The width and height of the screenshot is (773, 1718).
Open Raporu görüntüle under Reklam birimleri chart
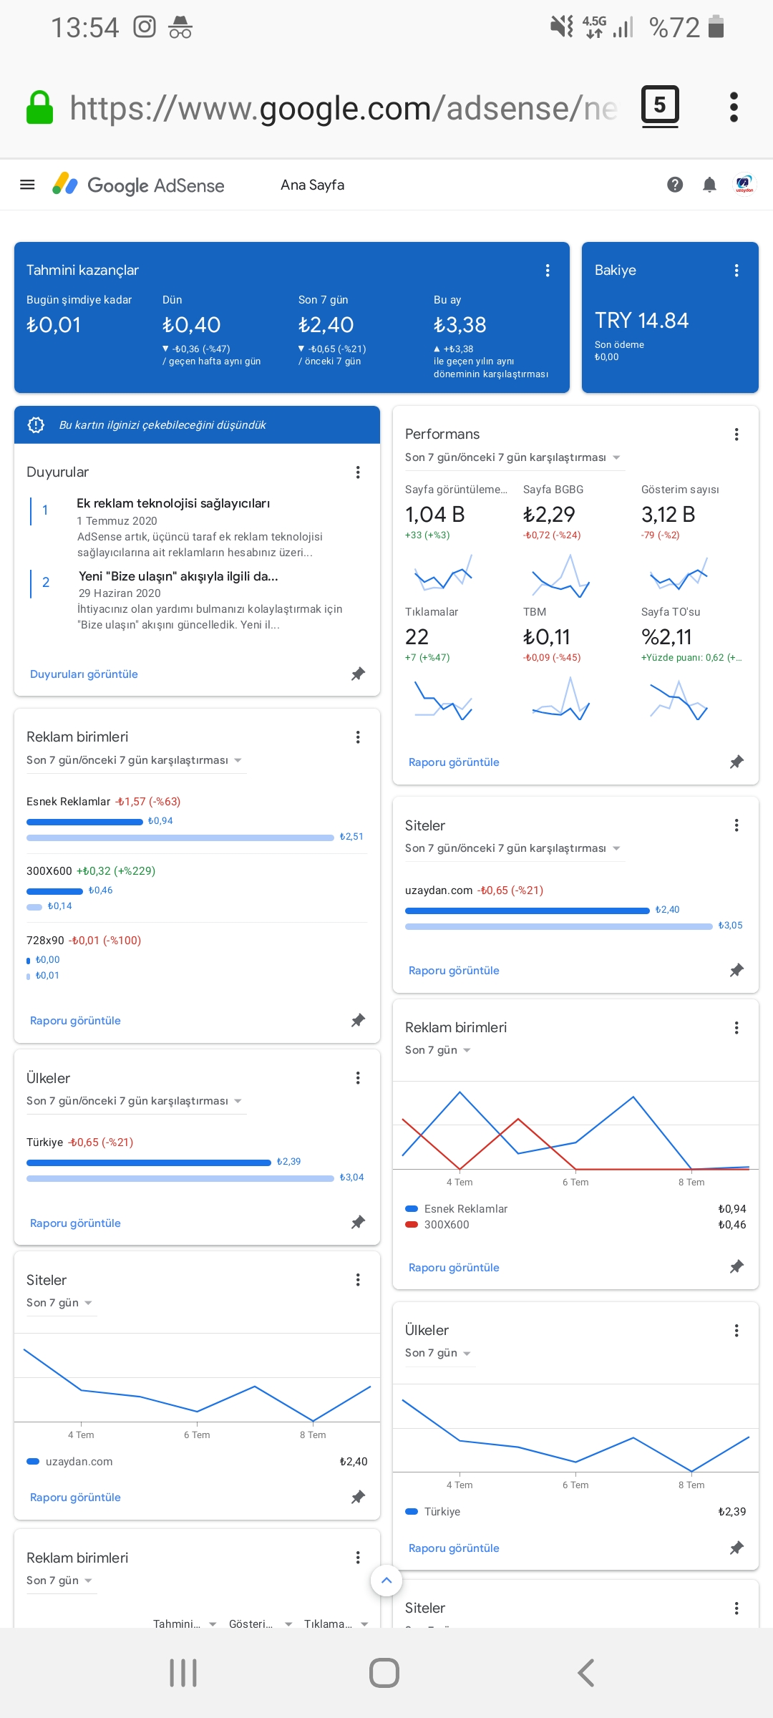tap(454, 1267)
